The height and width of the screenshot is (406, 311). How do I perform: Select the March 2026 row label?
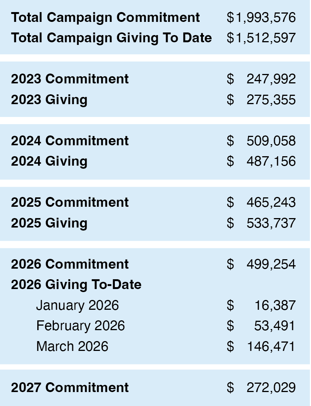click(72, 346)
